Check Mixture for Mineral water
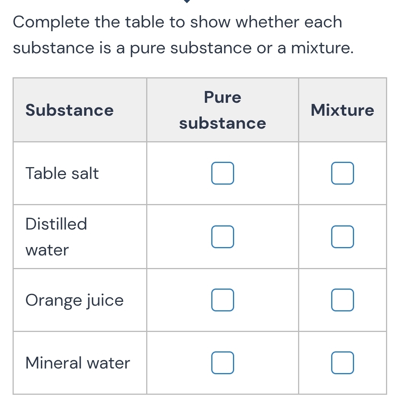The height and width of the screenshot is (402, 394). click(x=342, y=363)
